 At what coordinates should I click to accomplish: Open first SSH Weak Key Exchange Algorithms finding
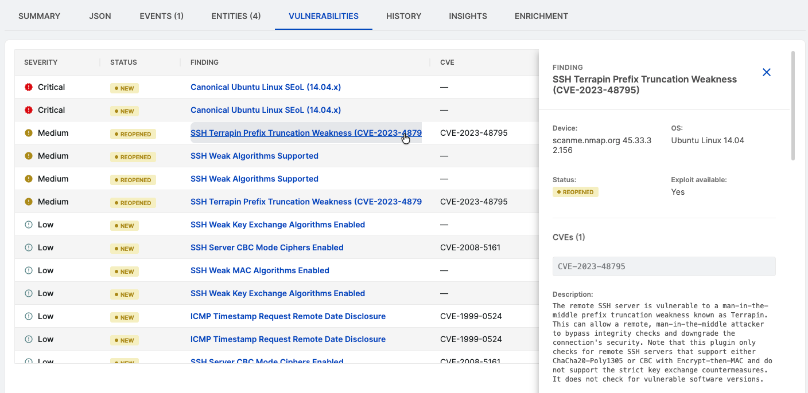click(x=278, y=225)
